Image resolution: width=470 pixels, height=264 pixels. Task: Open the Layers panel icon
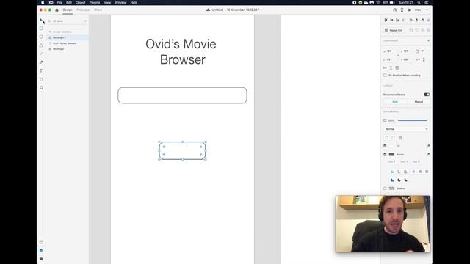tap(41, 250)
